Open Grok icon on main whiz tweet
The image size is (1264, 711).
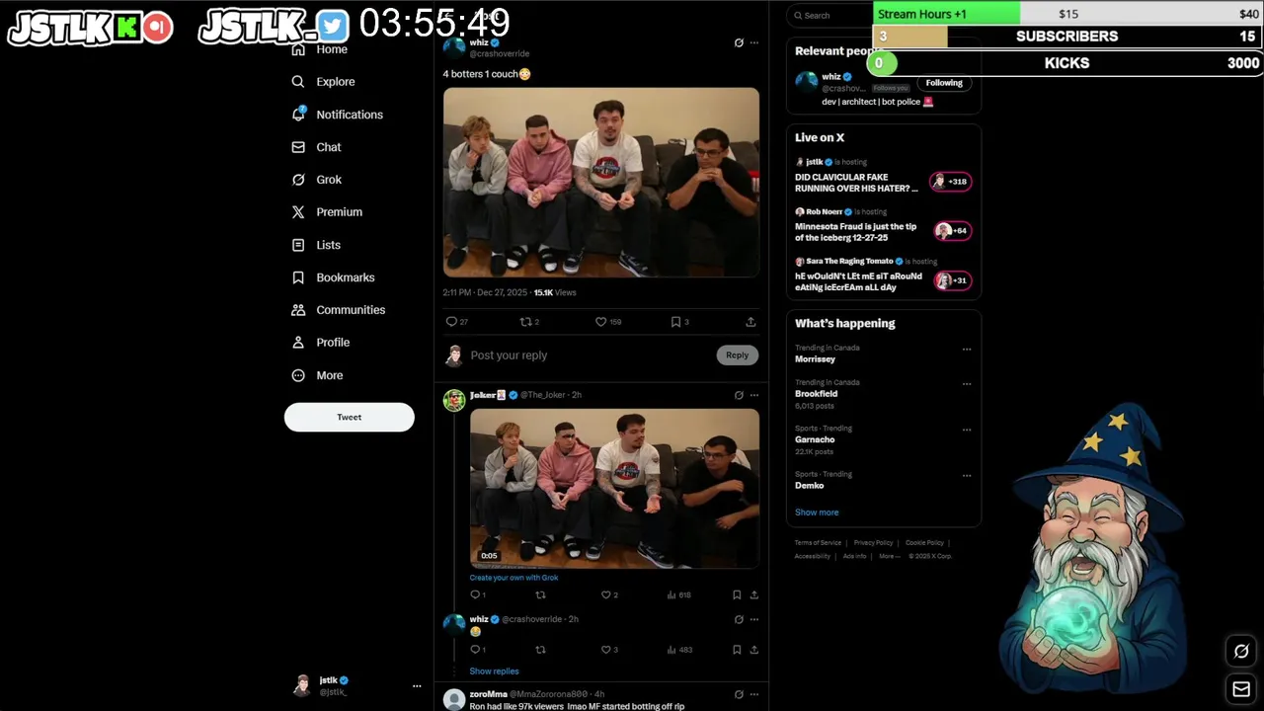[739, 42]
